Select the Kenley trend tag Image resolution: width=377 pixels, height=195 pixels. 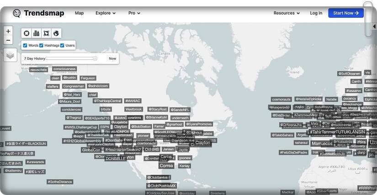(x=185, y=166)
